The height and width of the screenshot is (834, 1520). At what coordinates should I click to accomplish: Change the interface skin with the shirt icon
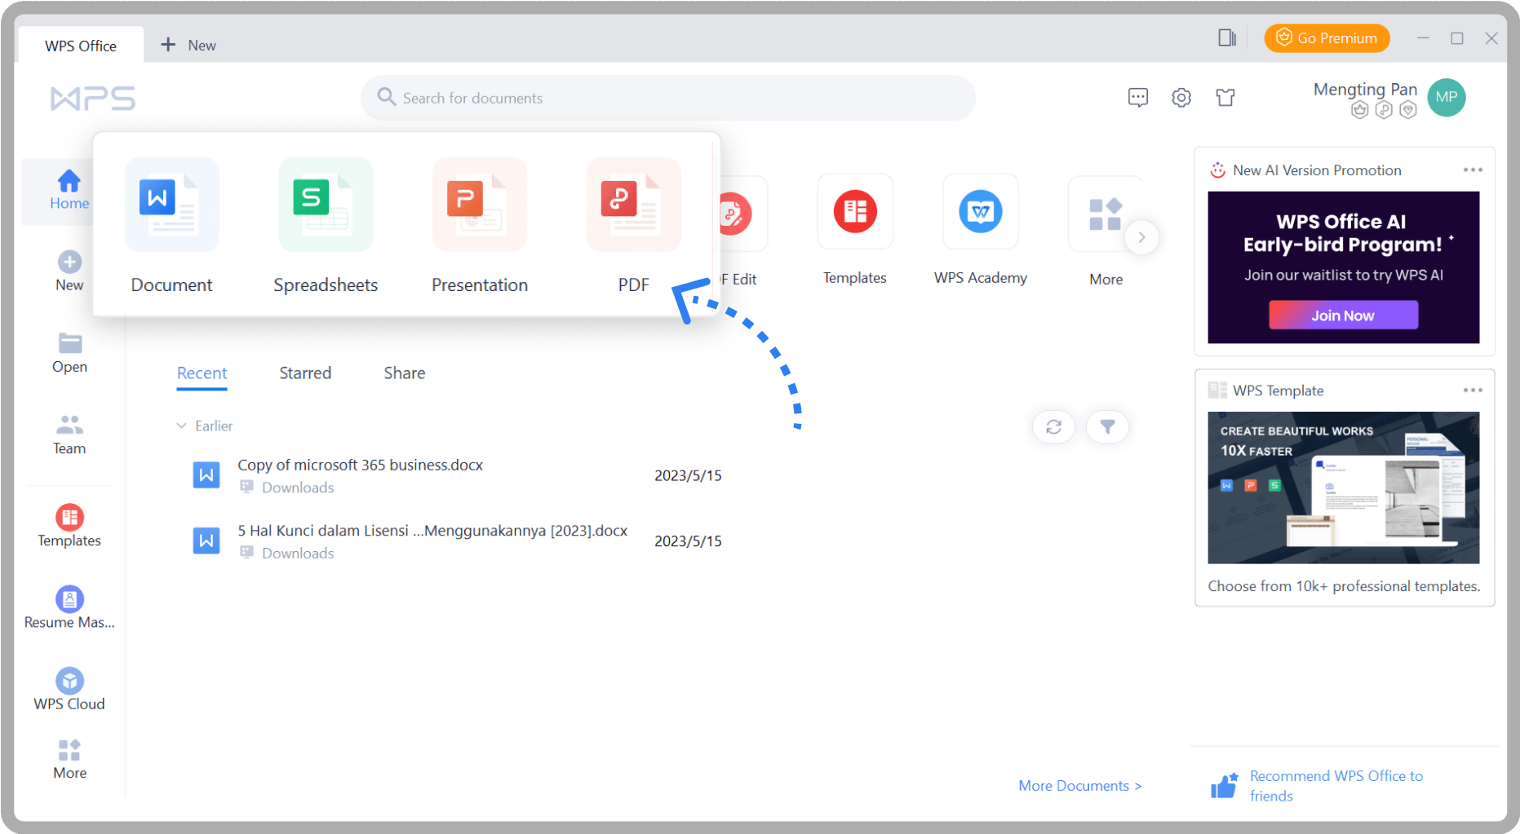[1225, 97]
